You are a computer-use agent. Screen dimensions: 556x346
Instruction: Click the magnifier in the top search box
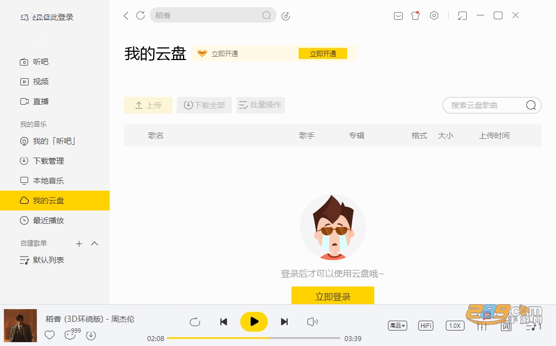(x=267, y=15)
